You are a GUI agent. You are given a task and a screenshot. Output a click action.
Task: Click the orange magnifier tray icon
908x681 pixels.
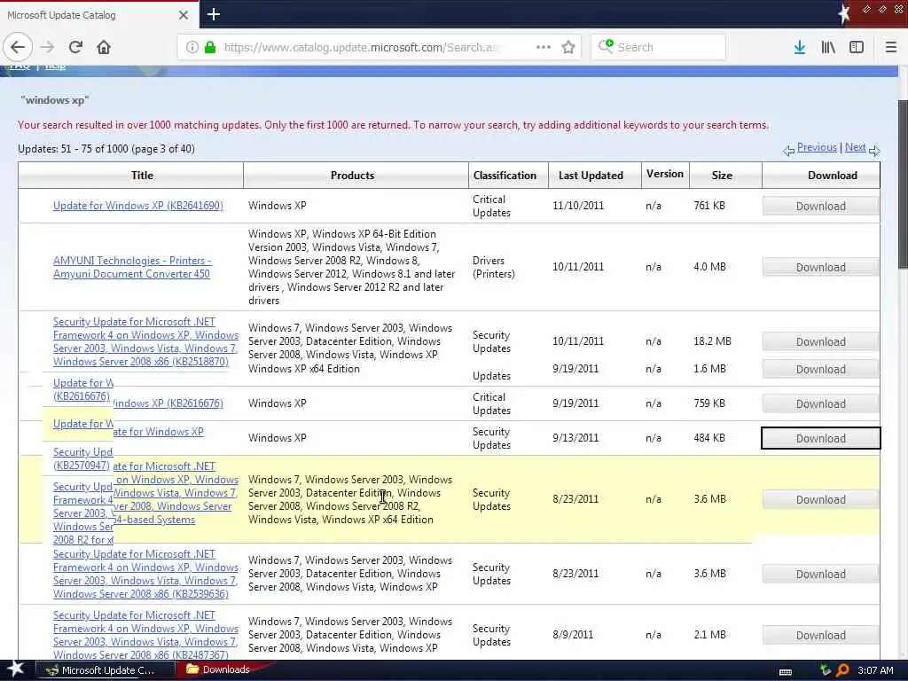pyautogui.click(x=842, y=670)
